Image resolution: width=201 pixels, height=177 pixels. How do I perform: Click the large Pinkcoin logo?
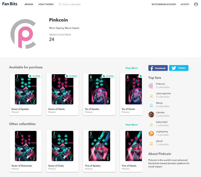point(23,34)
